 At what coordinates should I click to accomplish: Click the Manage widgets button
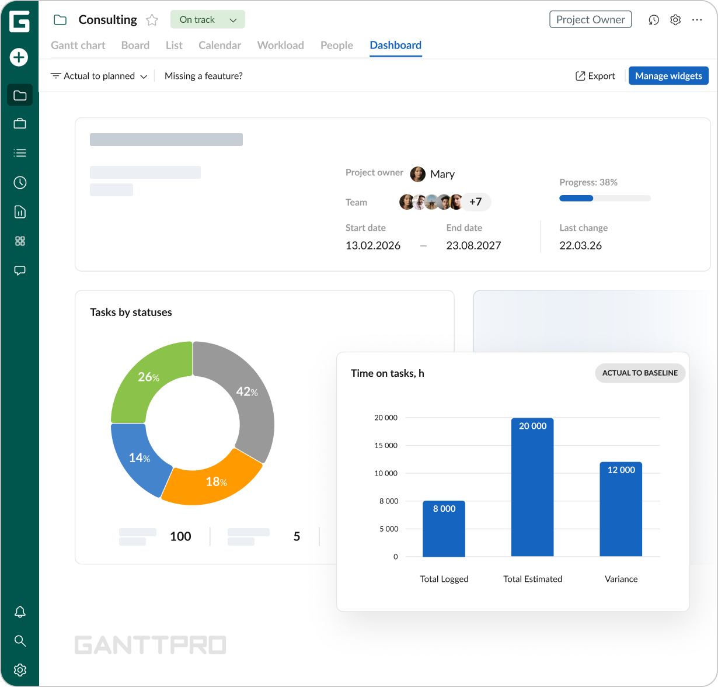pos(668,76)
